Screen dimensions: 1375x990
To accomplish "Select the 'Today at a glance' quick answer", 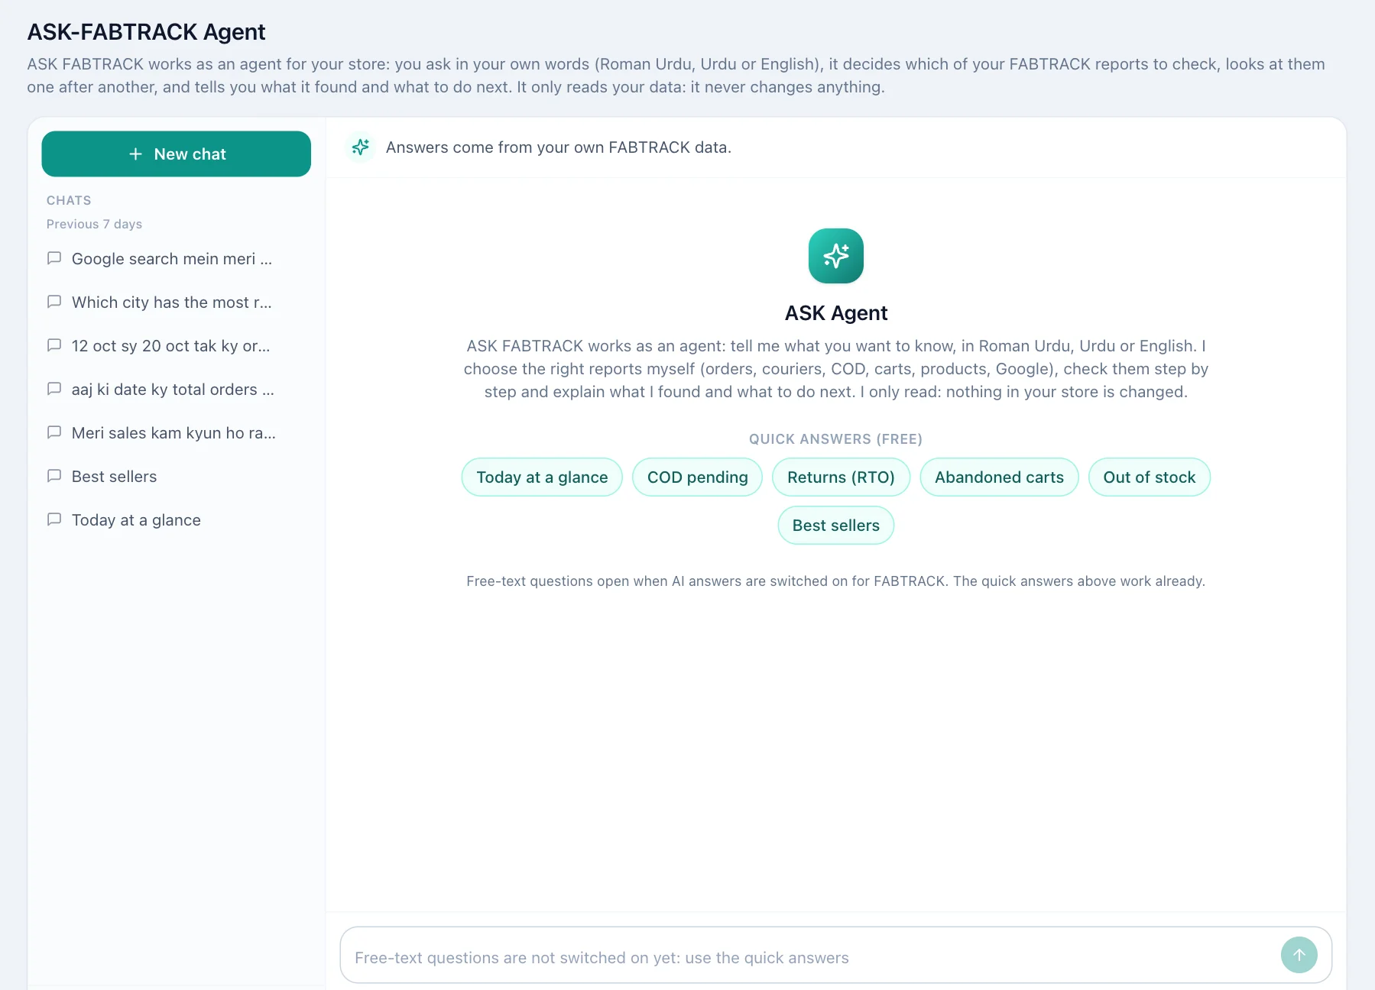I will [x=542, y=477].
